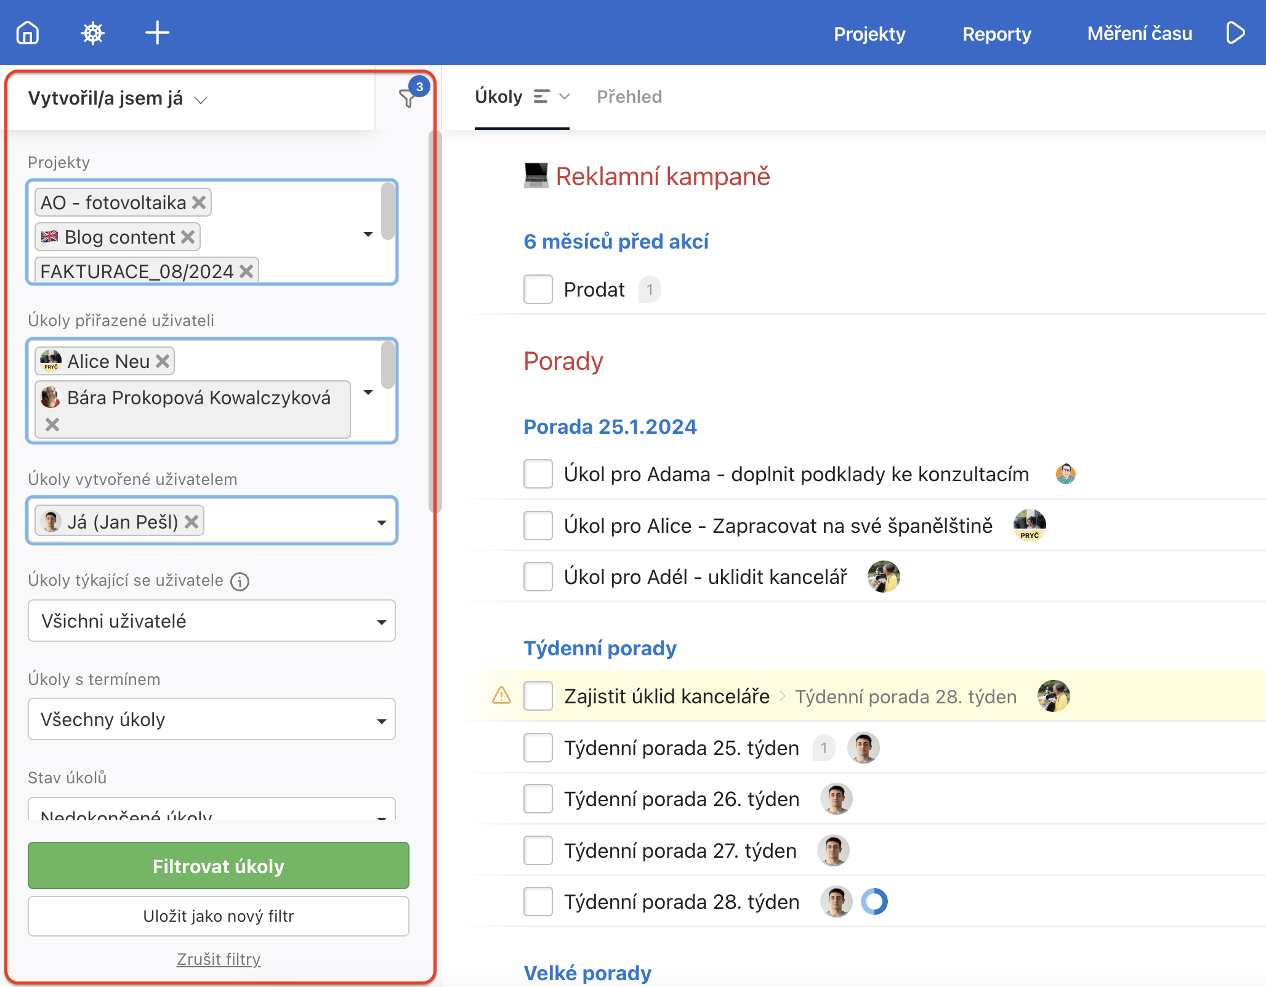Open avatar on Úkol pro Adama task
The width and height of the screenshot is (1266, 987).
click(x=1065, y=474)
